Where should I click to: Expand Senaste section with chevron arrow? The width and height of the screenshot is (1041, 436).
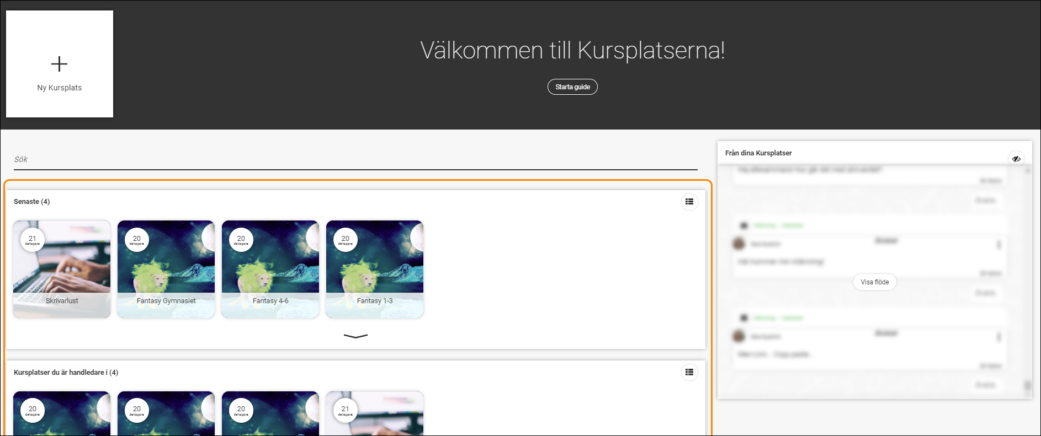tap(355, 336)
